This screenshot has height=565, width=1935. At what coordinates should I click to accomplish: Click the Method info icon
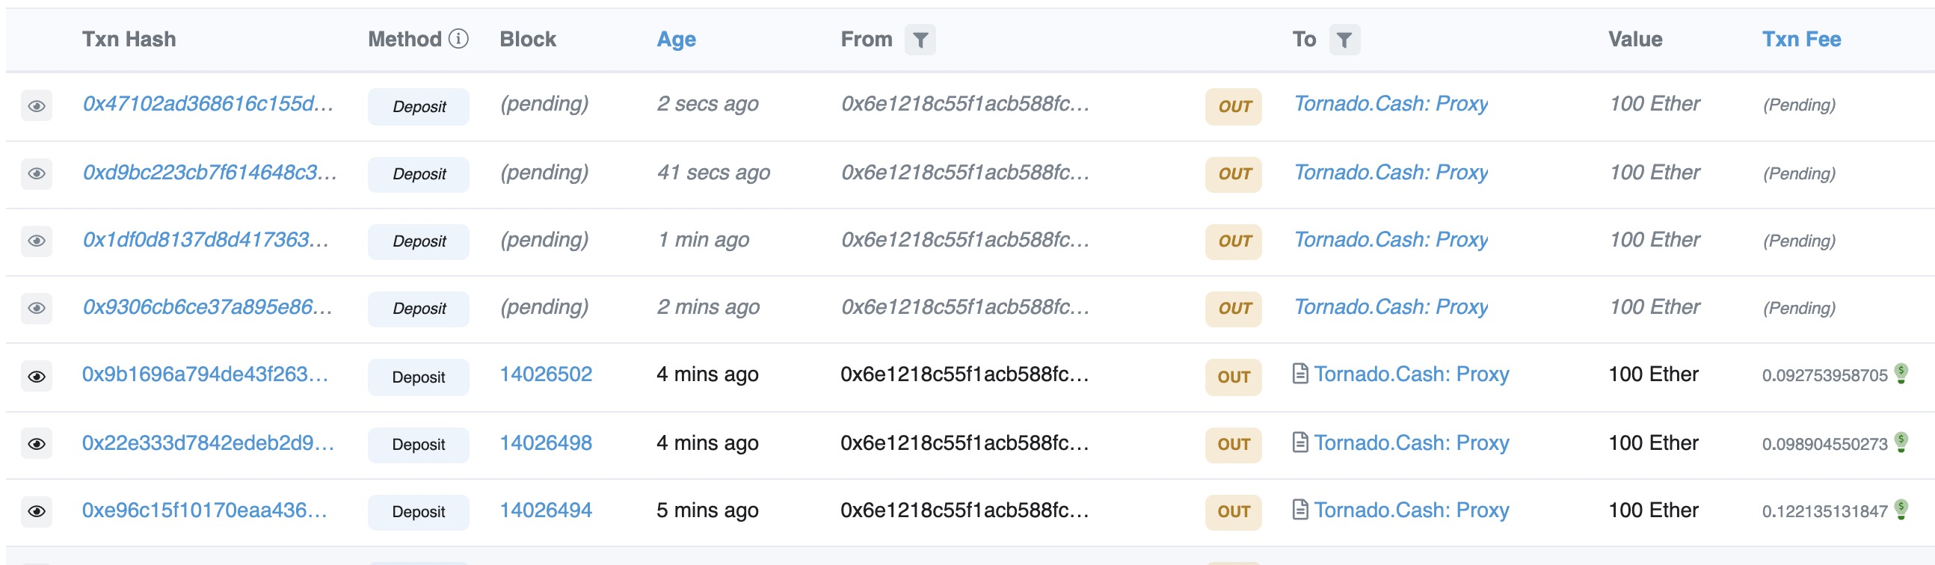coord(458,38)
